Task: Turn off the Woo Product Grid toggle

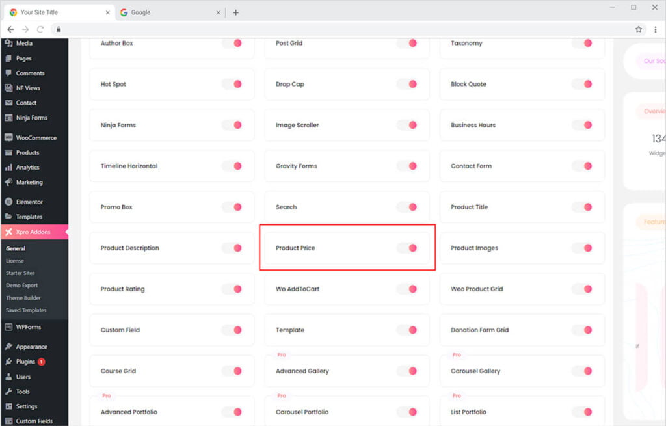Action: 583,289
